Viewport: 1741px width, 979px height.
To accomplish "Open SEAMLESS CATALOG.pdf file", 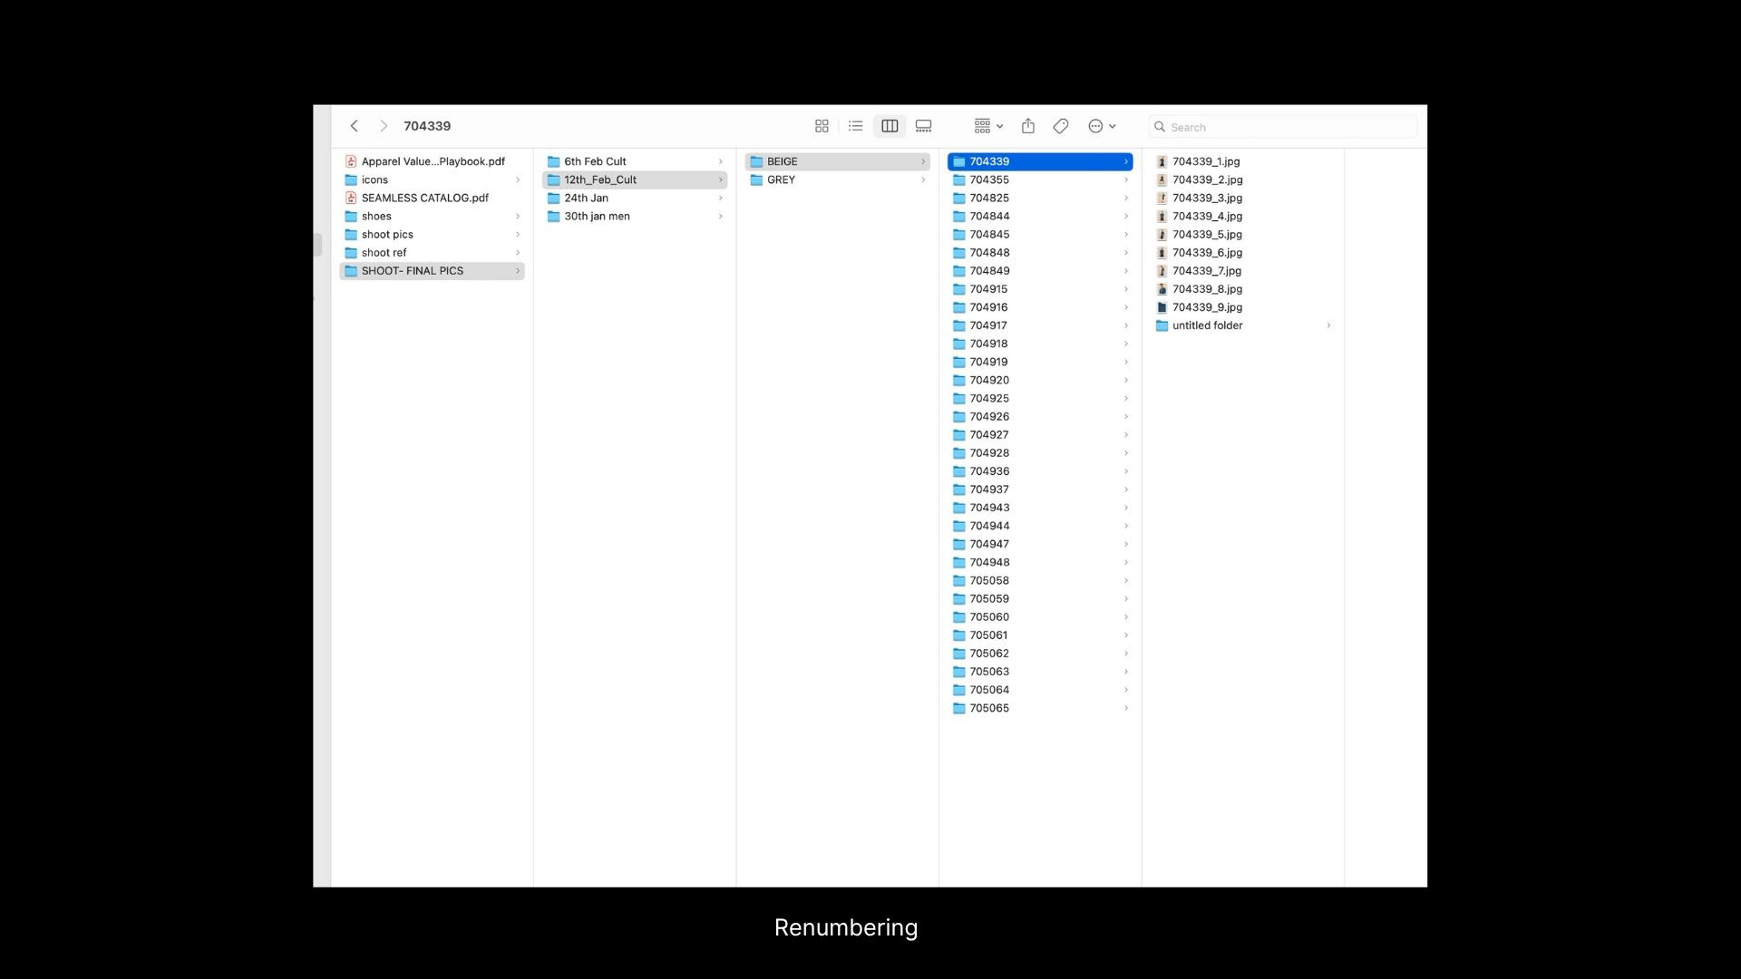I will pyautogui.click(x=424, y=198).
